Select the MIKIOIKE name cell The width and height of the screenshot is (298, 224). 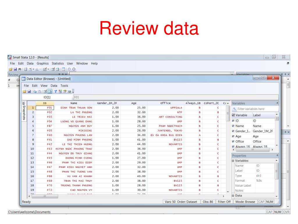point(74,130)
